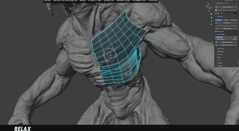Enable the Cut Other Side checkbox

(216, 34)
